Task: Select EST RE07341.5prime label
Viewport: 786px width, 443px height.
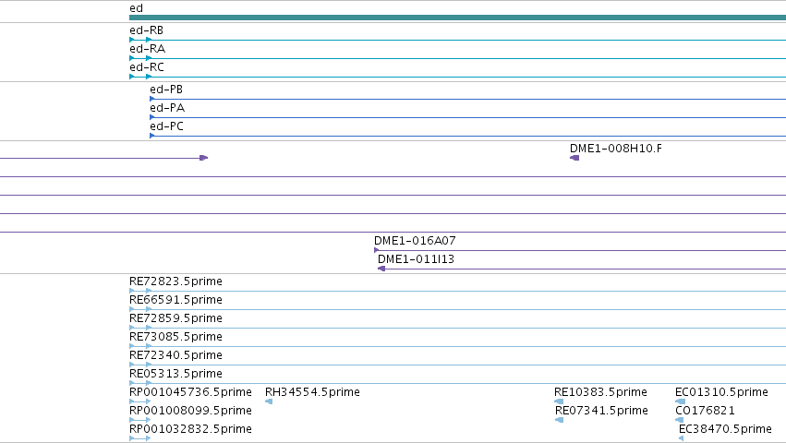Action: tap(601, 411)
